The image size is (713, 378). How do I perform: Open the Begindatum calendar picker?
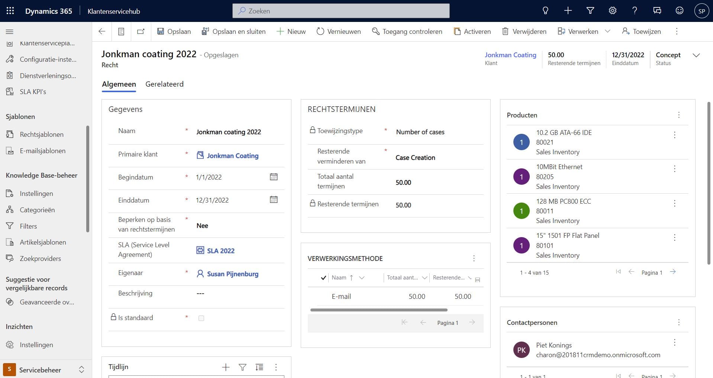coord(274,177)
